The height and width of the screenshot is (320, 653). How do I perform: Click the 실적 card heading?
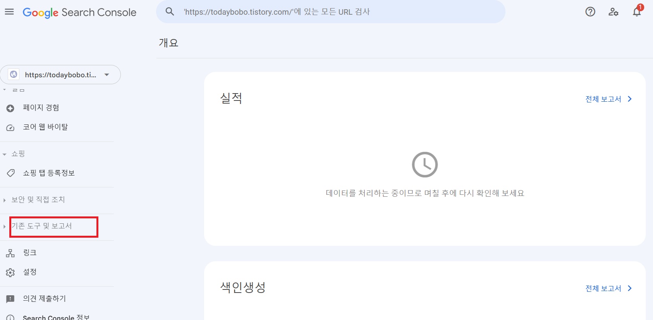pyautogui.click(x=231, y=98)
